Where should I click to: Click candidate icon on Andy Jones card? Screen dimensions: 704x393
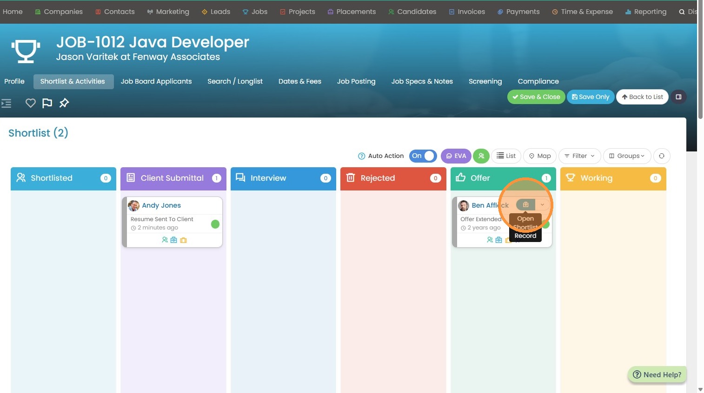[165, 240]
